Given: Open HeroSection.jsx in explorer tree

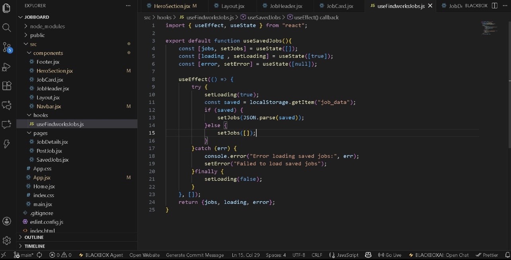Looking at the screenshot, I should 76,71.
